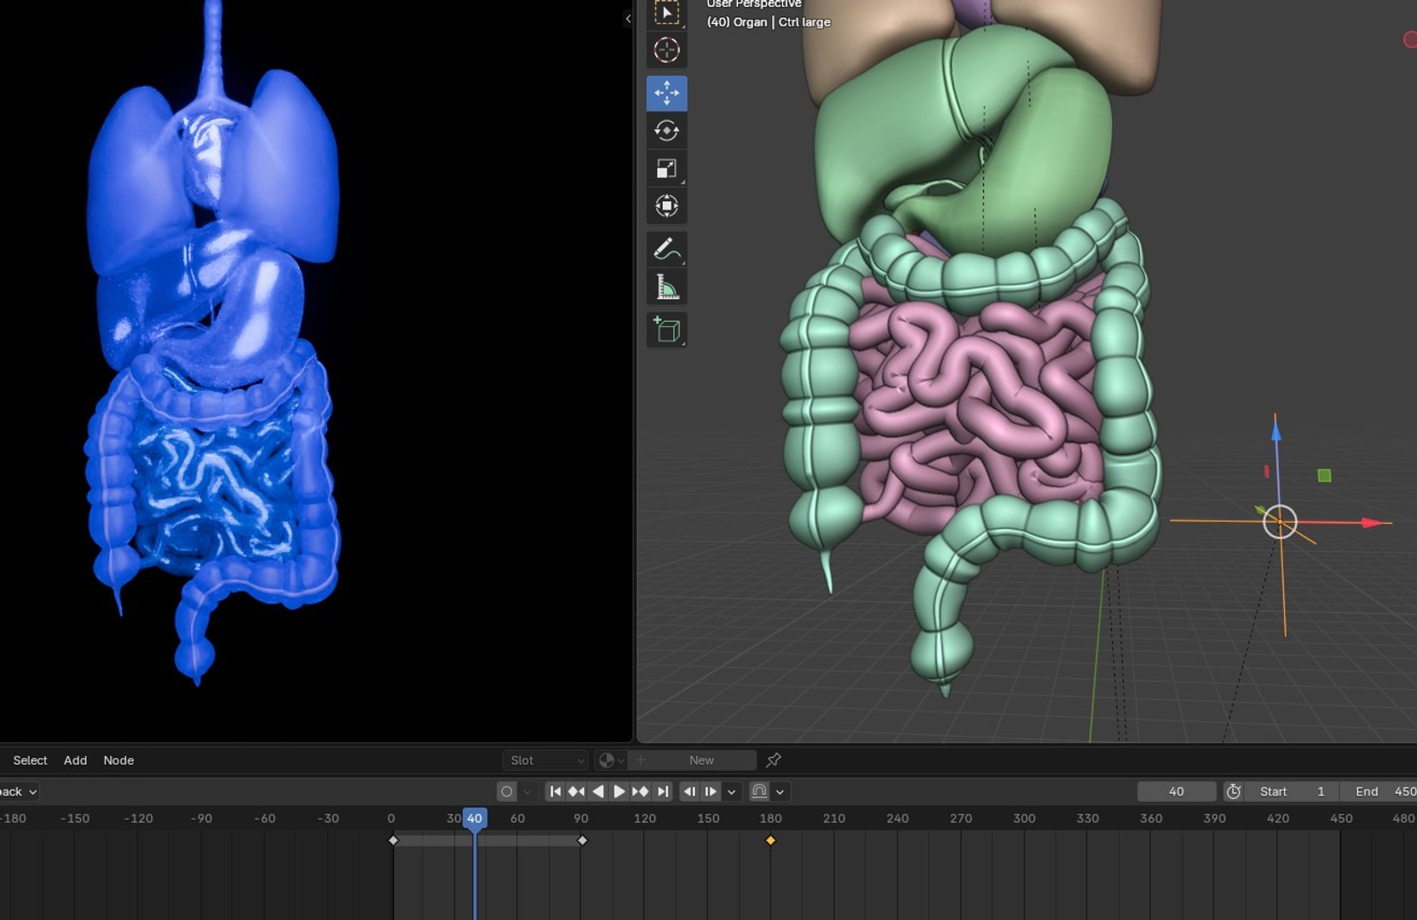
Task: Select the orange keyframe at frame 180
Action: coord(770,841)
